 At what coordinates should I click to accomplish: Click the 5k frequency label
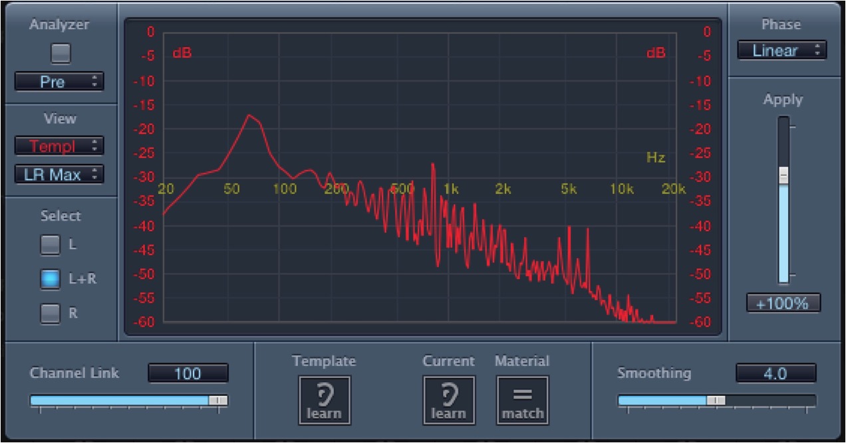(569, 189)
